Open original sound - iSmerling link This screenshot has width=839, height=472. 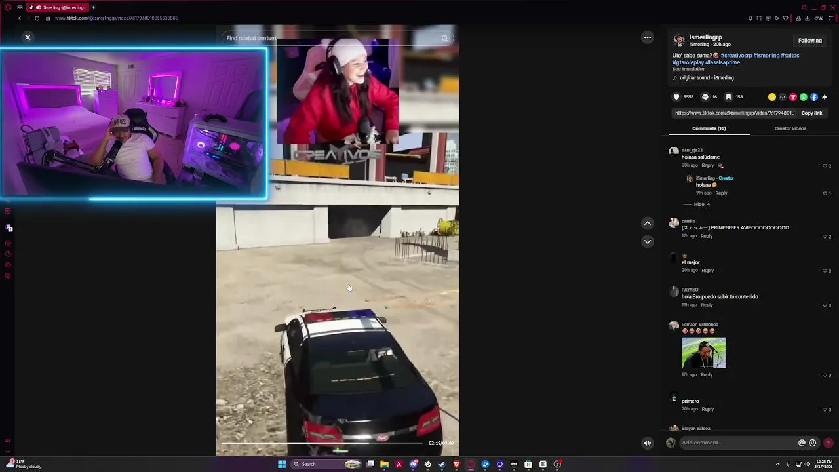707,78
